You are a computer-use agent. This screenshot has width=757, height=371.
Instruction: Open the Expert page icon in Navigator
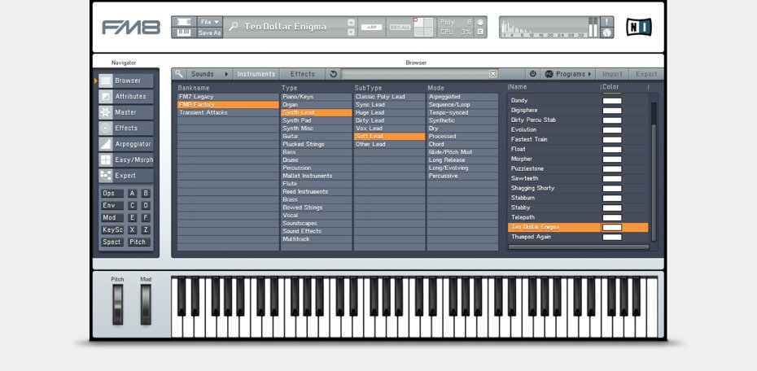105,176
